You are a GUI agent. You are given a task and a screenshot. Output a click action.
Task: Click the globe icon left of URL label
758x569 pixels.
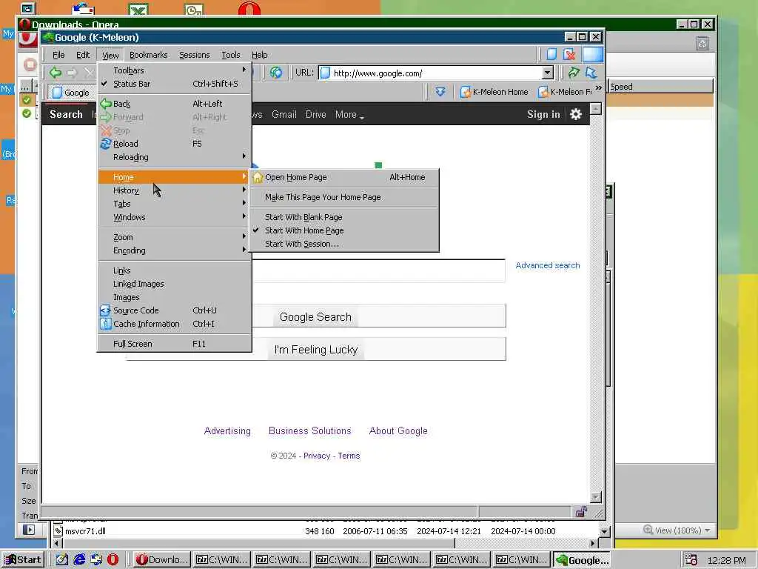pos(276,73)
